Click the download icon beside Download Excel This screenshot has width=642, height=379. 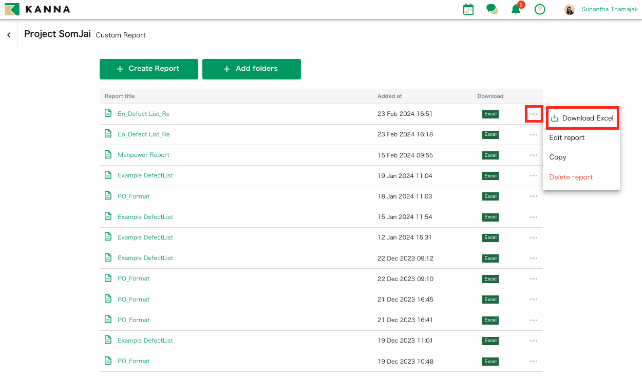[554, 117]
